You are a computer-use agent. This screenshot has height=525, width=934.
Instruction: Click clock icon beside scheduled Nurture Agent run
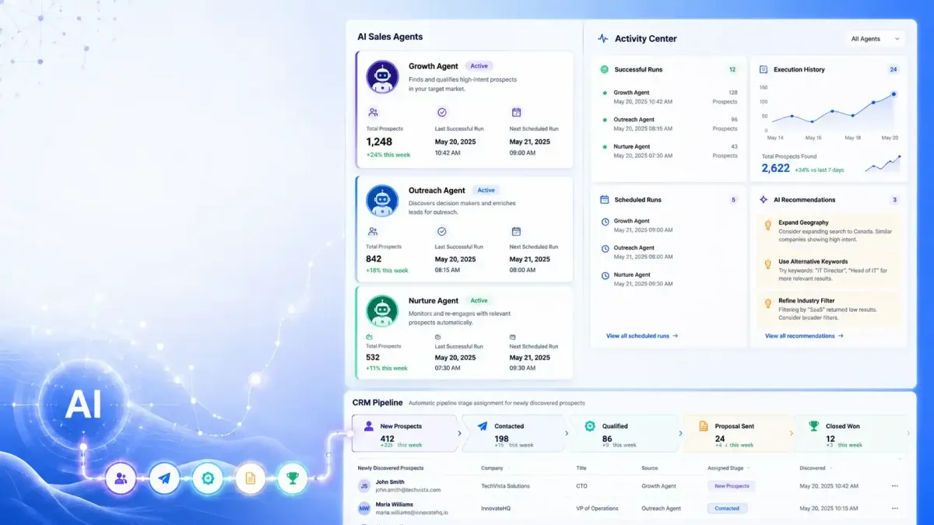606,275
